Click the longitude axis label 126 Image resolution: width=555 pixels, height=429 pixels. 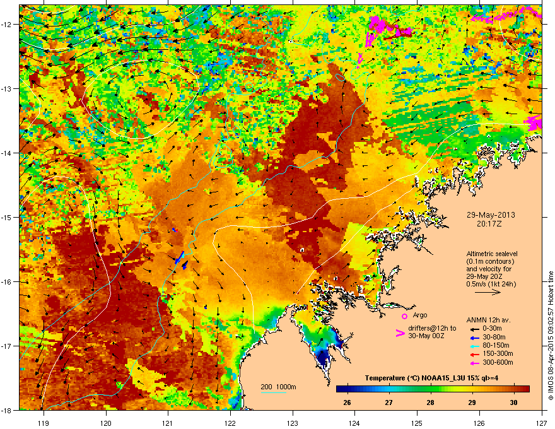tap(479, 423)
